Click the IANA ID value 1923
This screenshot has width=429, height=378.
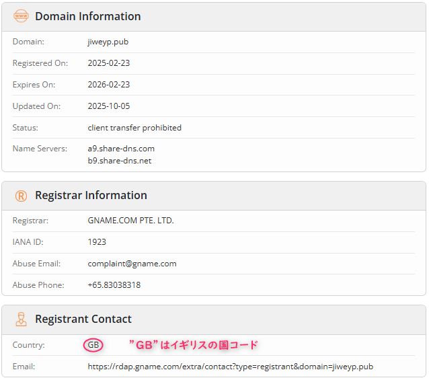pos(97,242)
